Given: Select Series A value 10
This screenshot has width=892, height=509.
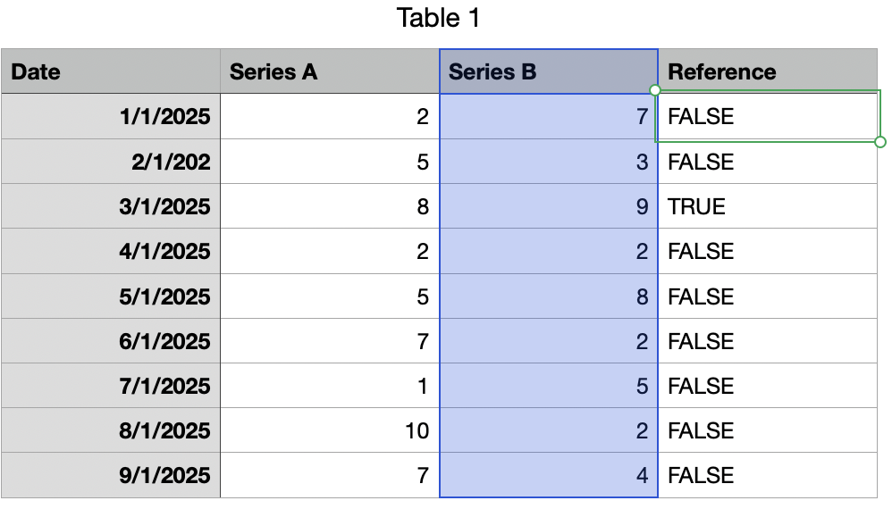Looking at the screenshot, I should point(330,430).
